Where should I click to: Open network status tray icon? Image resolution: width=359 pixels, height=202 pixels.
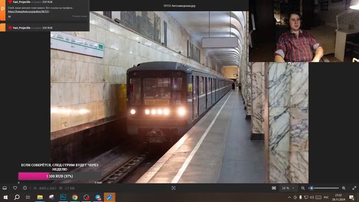point(306,197)
